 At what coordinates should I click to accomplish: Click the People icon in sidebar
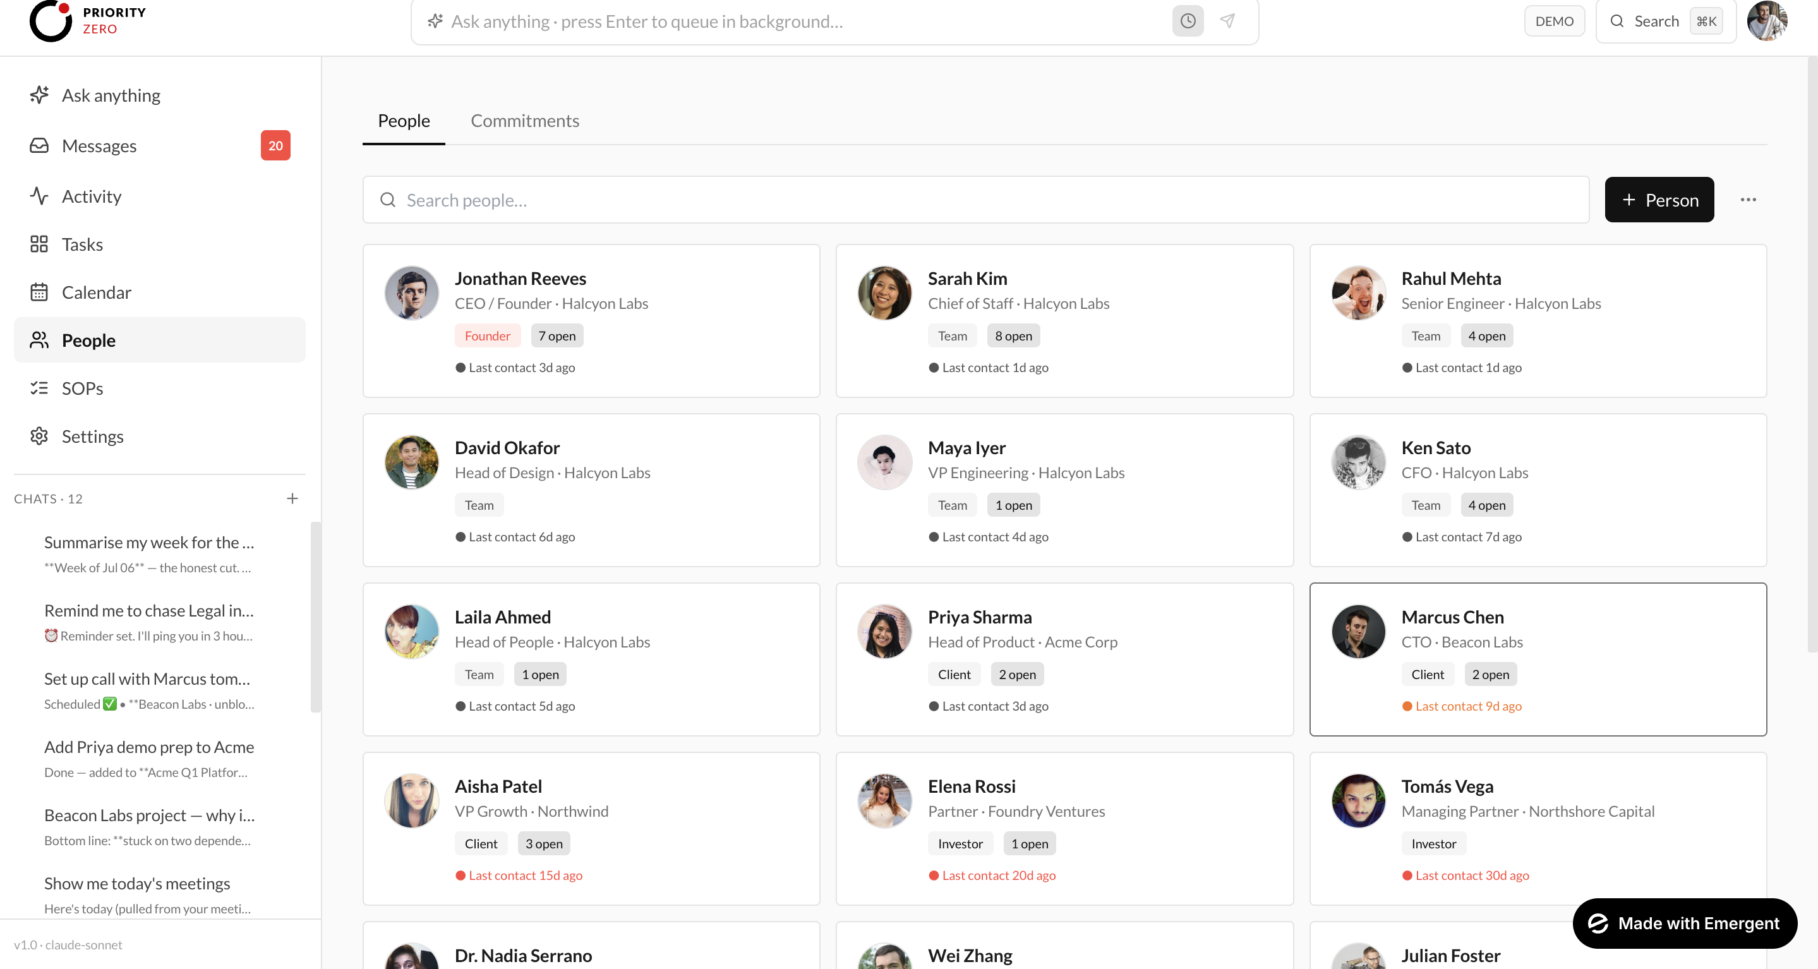pos(40,340)
